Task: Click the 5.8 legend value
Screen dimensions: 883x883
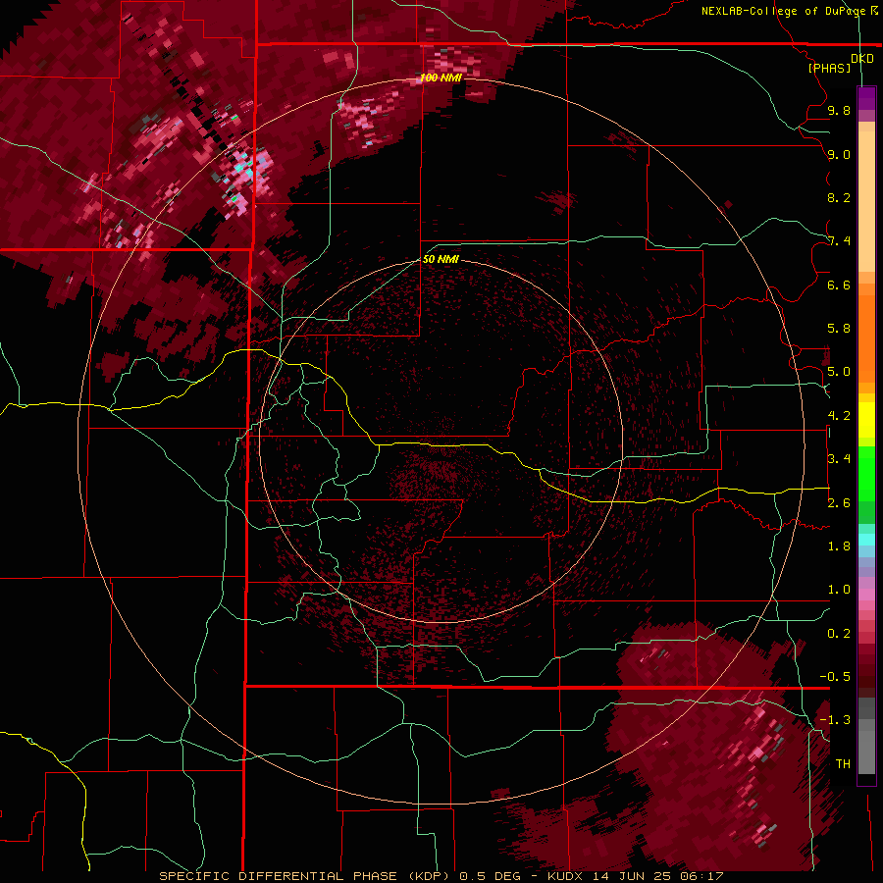Action: (839, 329)
